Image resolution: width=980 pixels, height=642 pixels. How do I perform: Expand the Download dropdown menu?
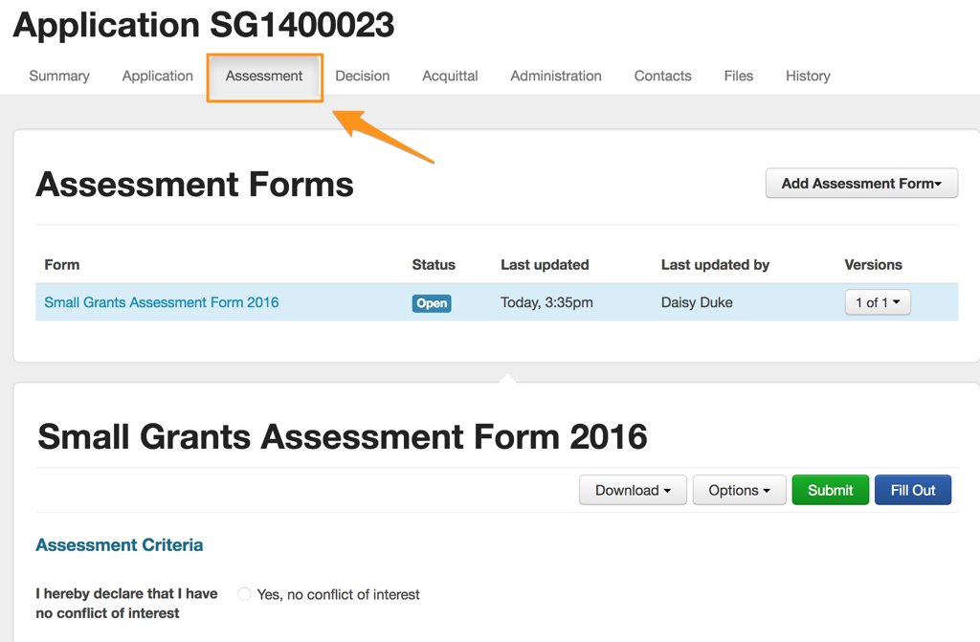tap(633, 490)
